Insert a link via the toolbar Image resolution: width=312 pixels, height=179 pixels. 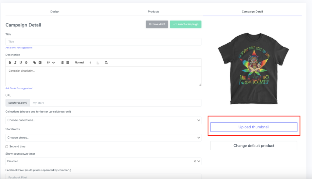[x=34, y=63]
